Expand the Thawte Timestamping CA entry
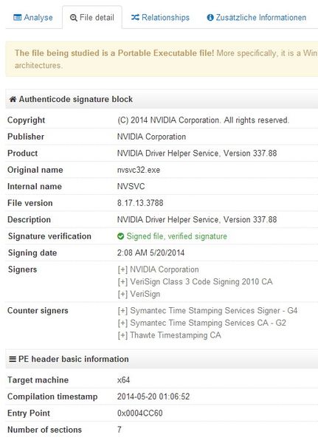 tap(122, 335)
